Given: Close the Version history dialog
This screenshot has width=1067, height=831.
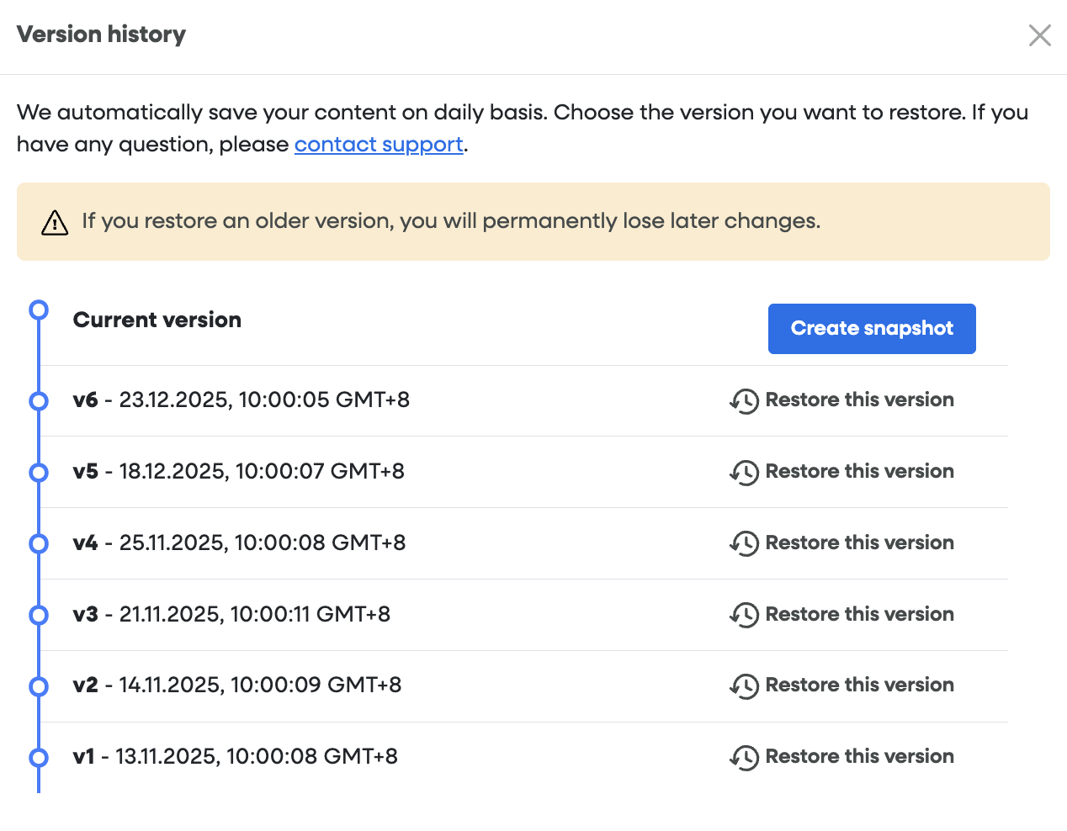Looking at the screenshot, I should click(1039, 35).
